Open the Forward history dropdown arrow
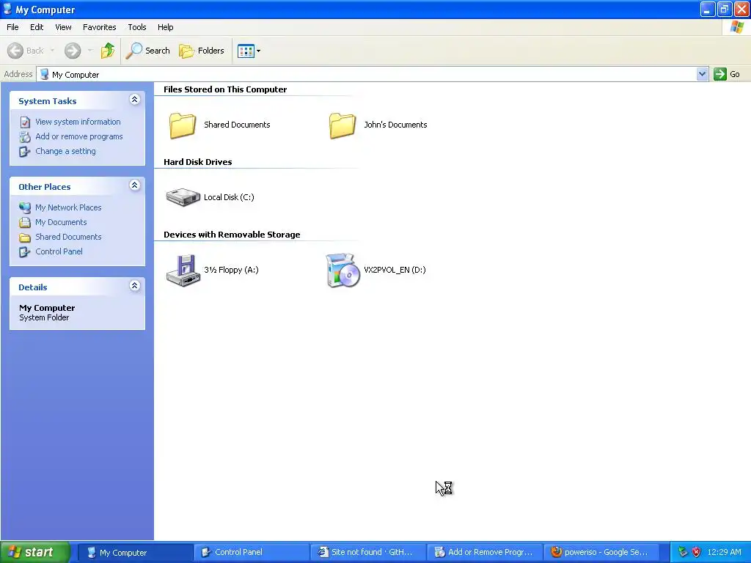The image size is (751, 563). tap(90, 51)
